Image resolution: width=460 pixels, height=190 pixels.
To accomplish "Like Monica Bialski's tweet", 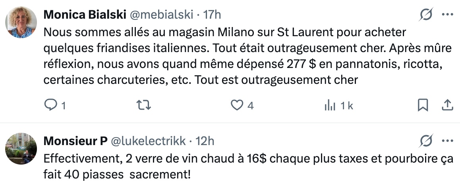I will 237,105.
